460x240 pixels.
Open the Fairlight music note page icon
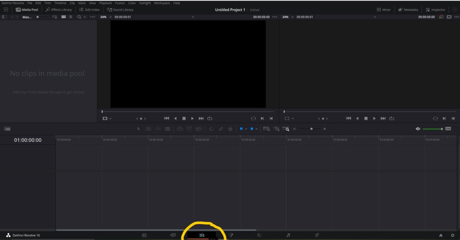coord(288,235)
